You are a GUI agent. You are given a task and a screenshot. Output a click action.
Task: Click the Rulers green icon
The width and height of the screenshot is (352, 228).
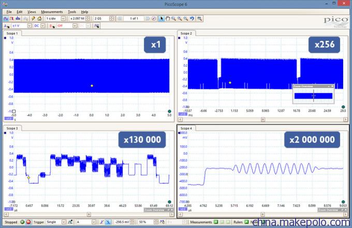pyautogui.click(x=246, y=222)
